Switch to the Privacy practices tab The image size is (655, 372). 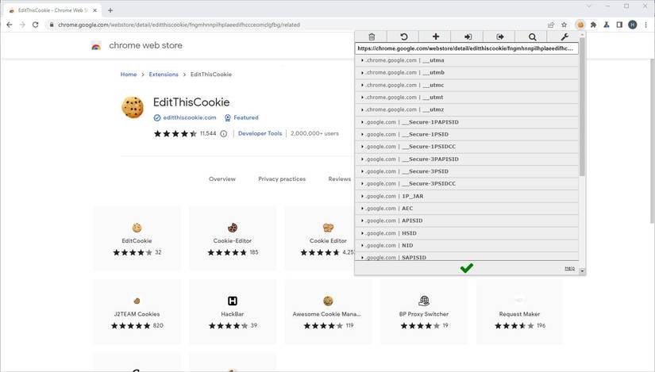coord(282,179)
